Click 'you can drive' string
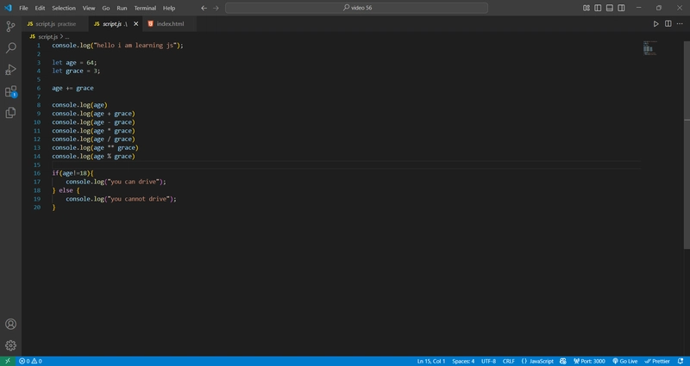 (x=135, y=182)
